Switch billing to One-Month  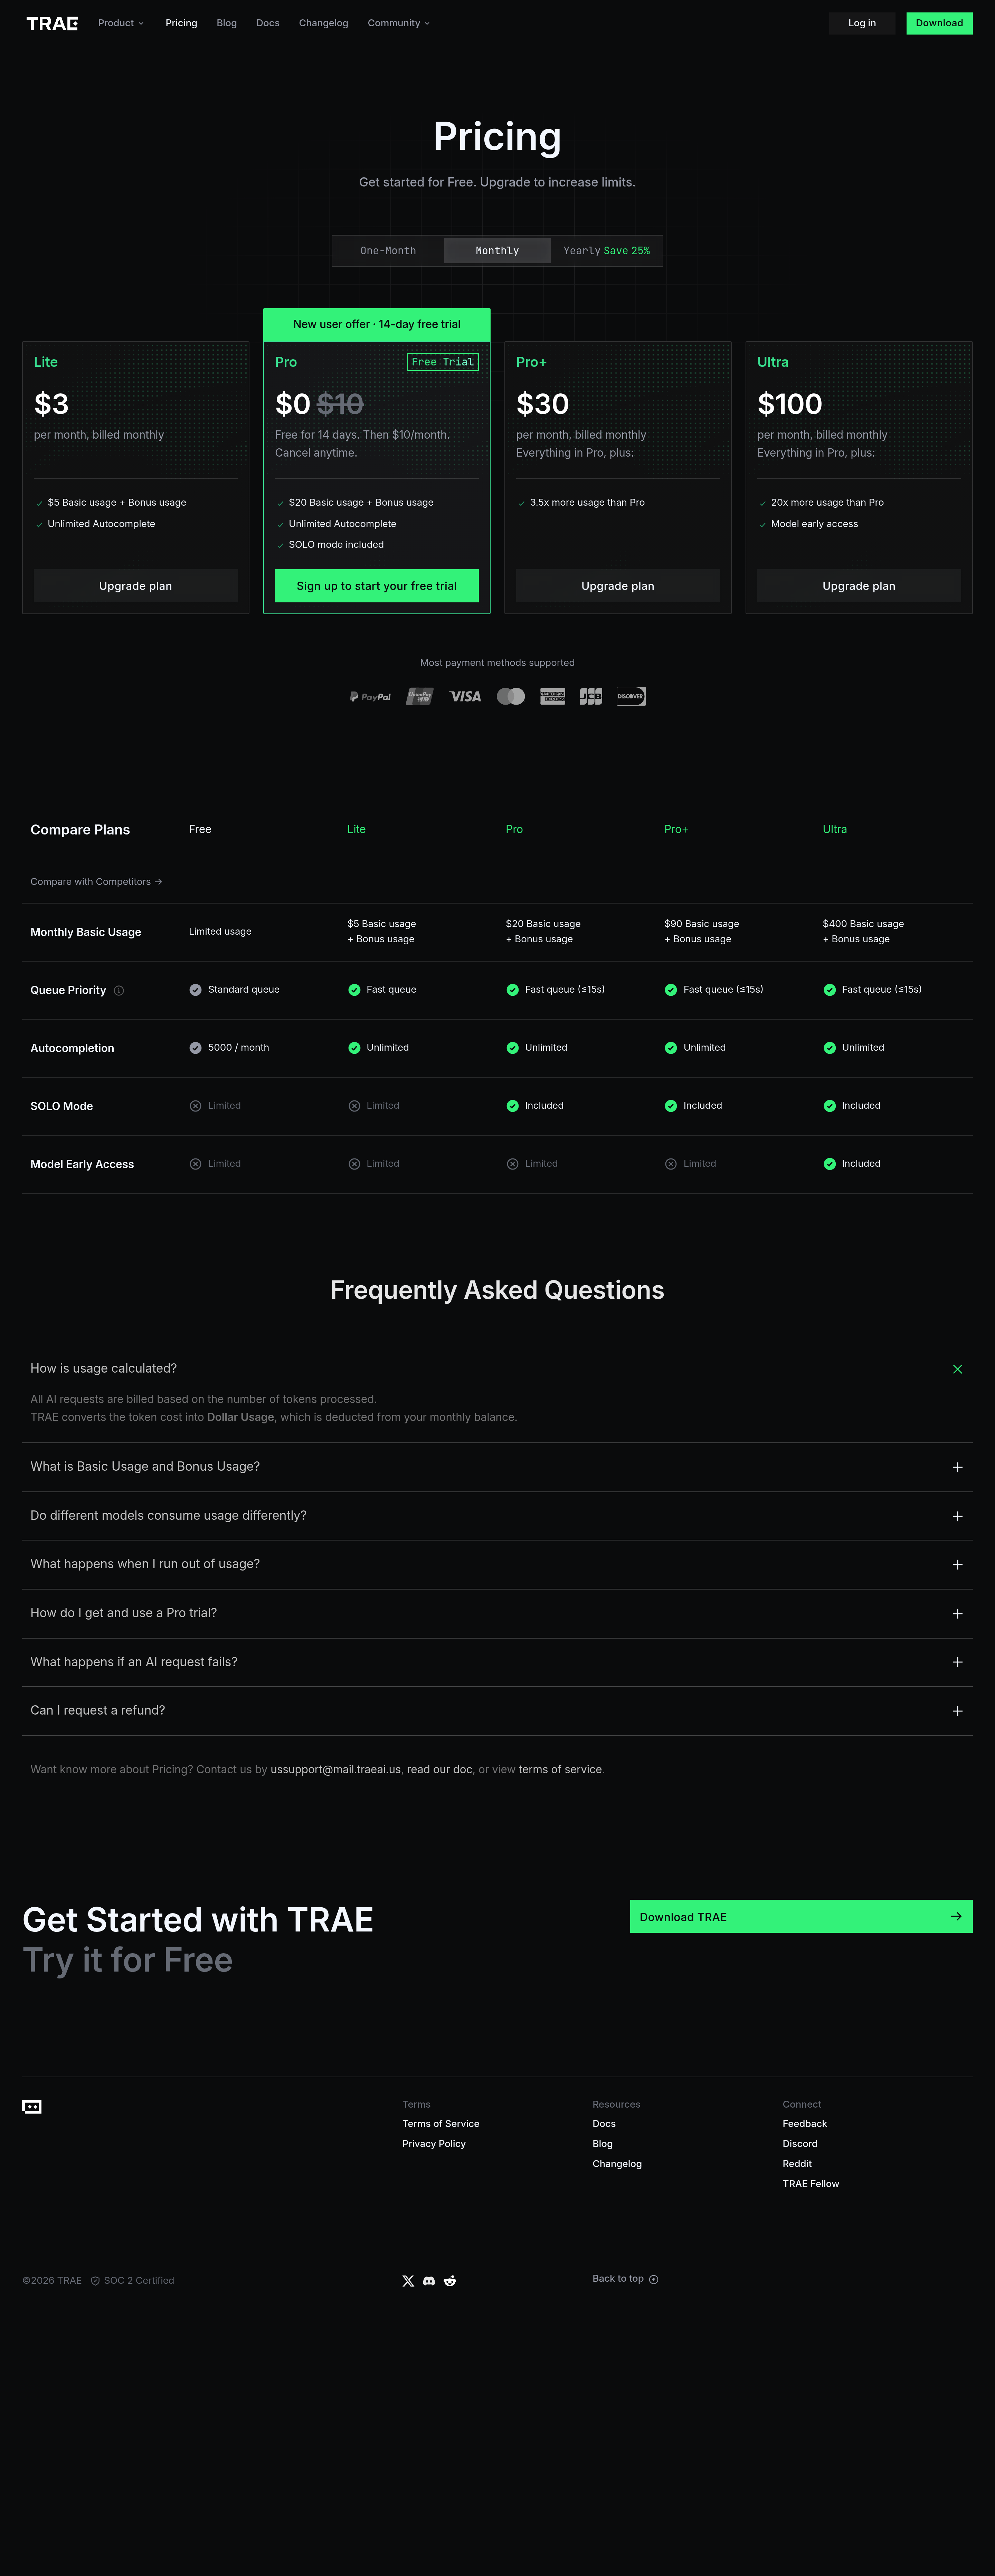(x=388, y=251)
